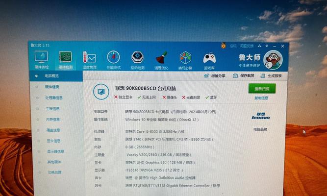Open the 硬件体检 hardware checkup icon
The image size is (327, 196).
coord(41,60)
